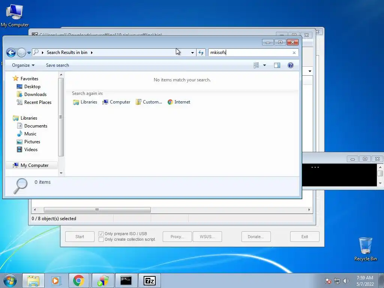The width and height of the screenshot is (384, 288).
Task: Click the Forward arrow in Explorer
Action: pyautogui.click(x=21, y=52)
